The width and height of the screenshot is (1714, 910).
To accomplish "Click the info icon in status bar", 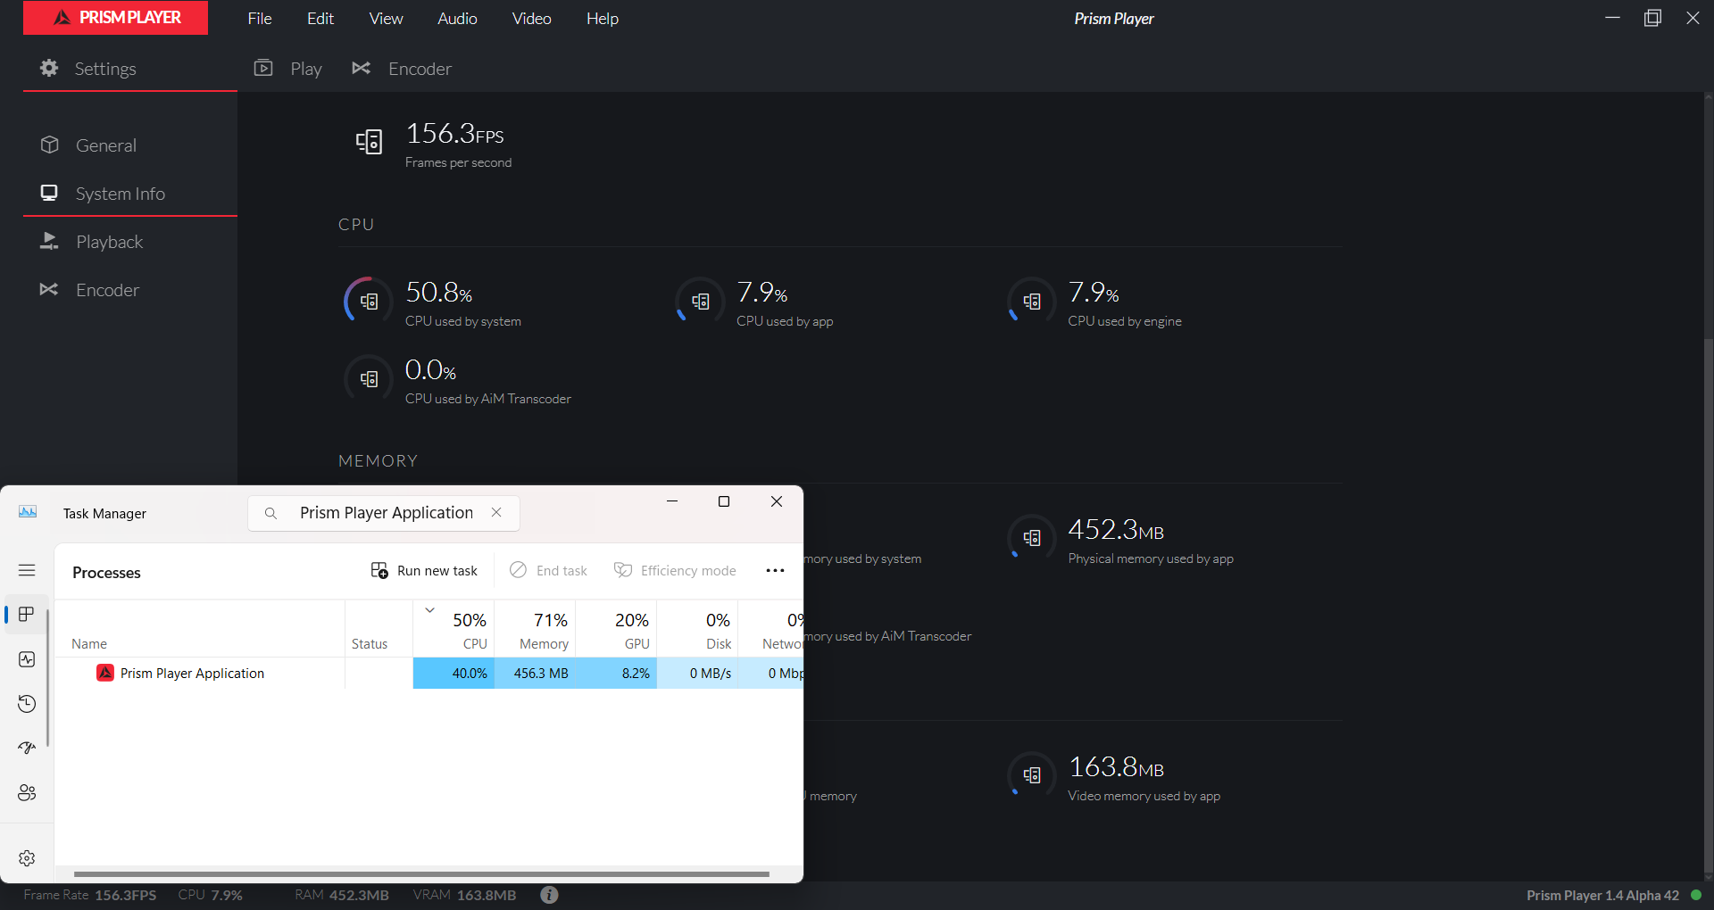I will point(549,894).
